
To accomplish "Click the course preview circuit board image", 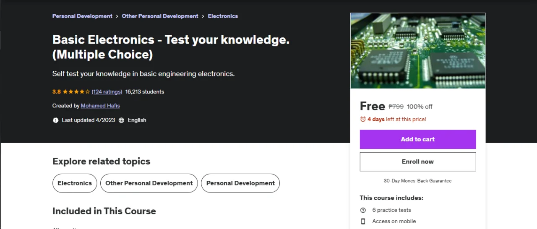I will pyautogui.click(x=418, y=51).
